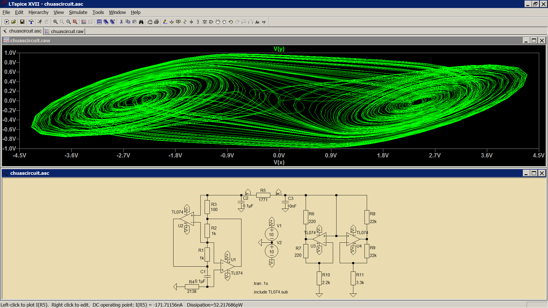
Task: Open the Tools menu
Action: (x=98, y=12)
